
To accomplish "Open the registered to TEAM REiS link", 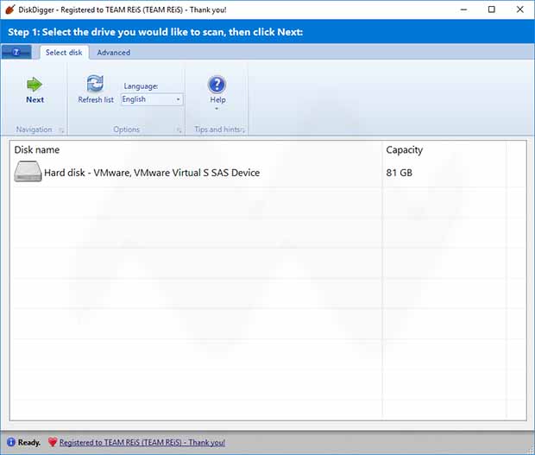I will (142, 442).
